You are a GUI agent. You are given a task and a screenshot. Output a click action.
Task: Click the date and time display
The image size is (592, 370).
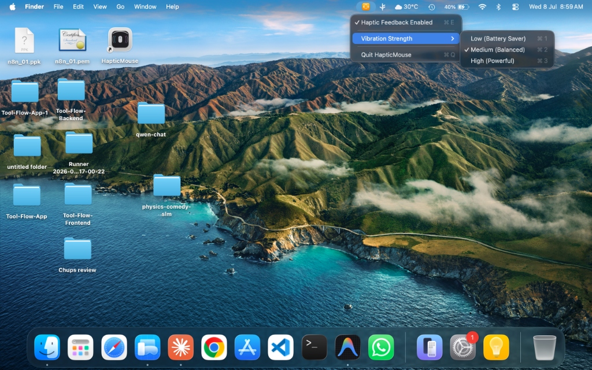coord(556,7)
